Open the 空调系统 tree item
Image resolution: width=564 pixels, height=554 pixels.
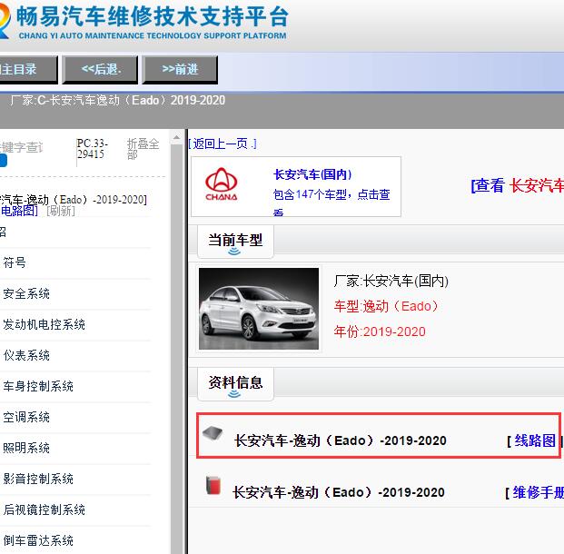26,417
